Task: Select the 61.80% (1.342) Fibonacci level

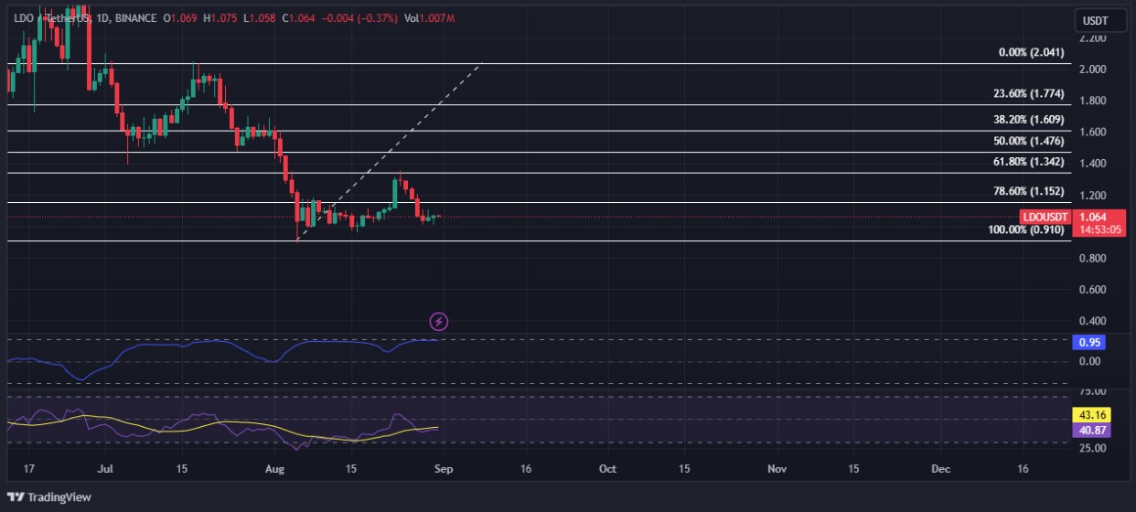Action: (x=1028, y=162)
